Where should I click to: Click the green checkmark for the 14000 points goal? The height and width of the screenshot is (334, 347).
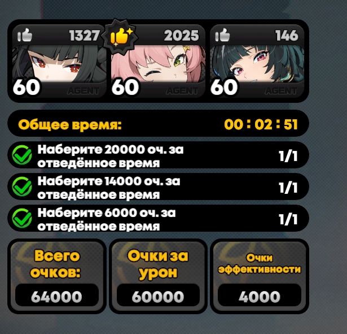(22, 186)
